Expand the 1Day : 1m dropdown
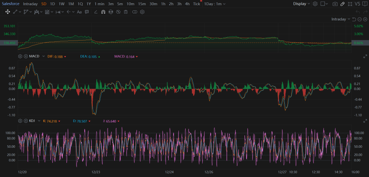Image resolution: width=369 pixels, height=177 pixels. point(215,4)
